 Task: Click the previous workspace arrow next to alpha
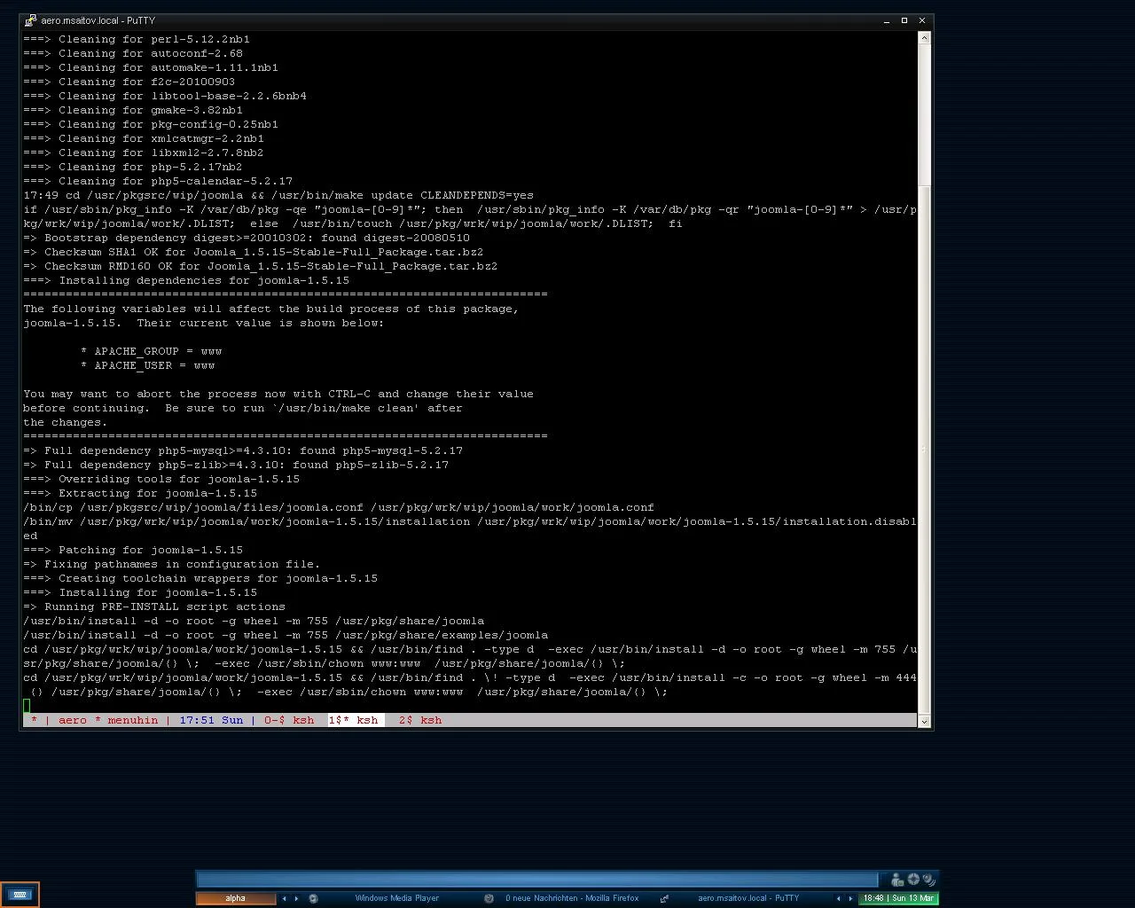[284, 898]
